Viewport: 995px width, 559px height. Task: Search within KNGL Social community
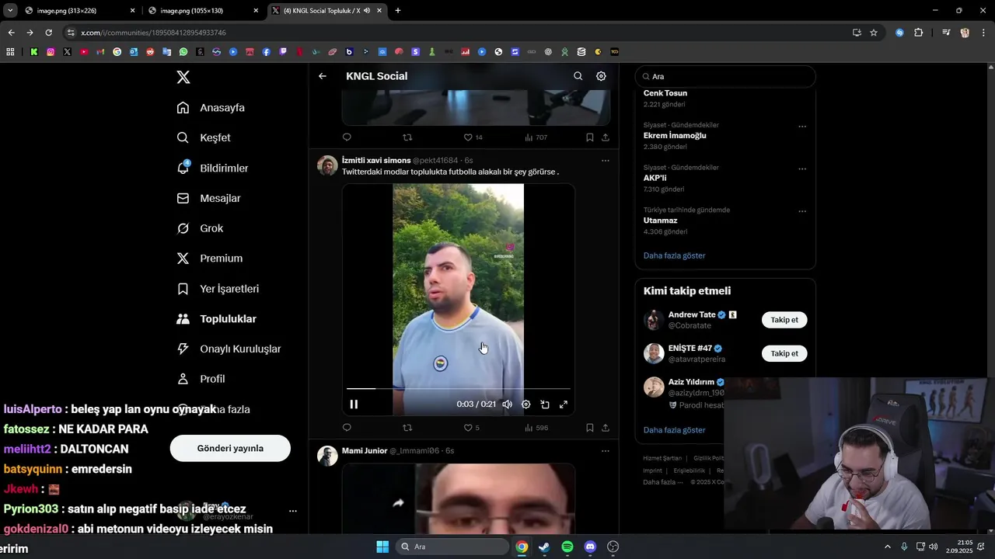(x=578, y=76)
